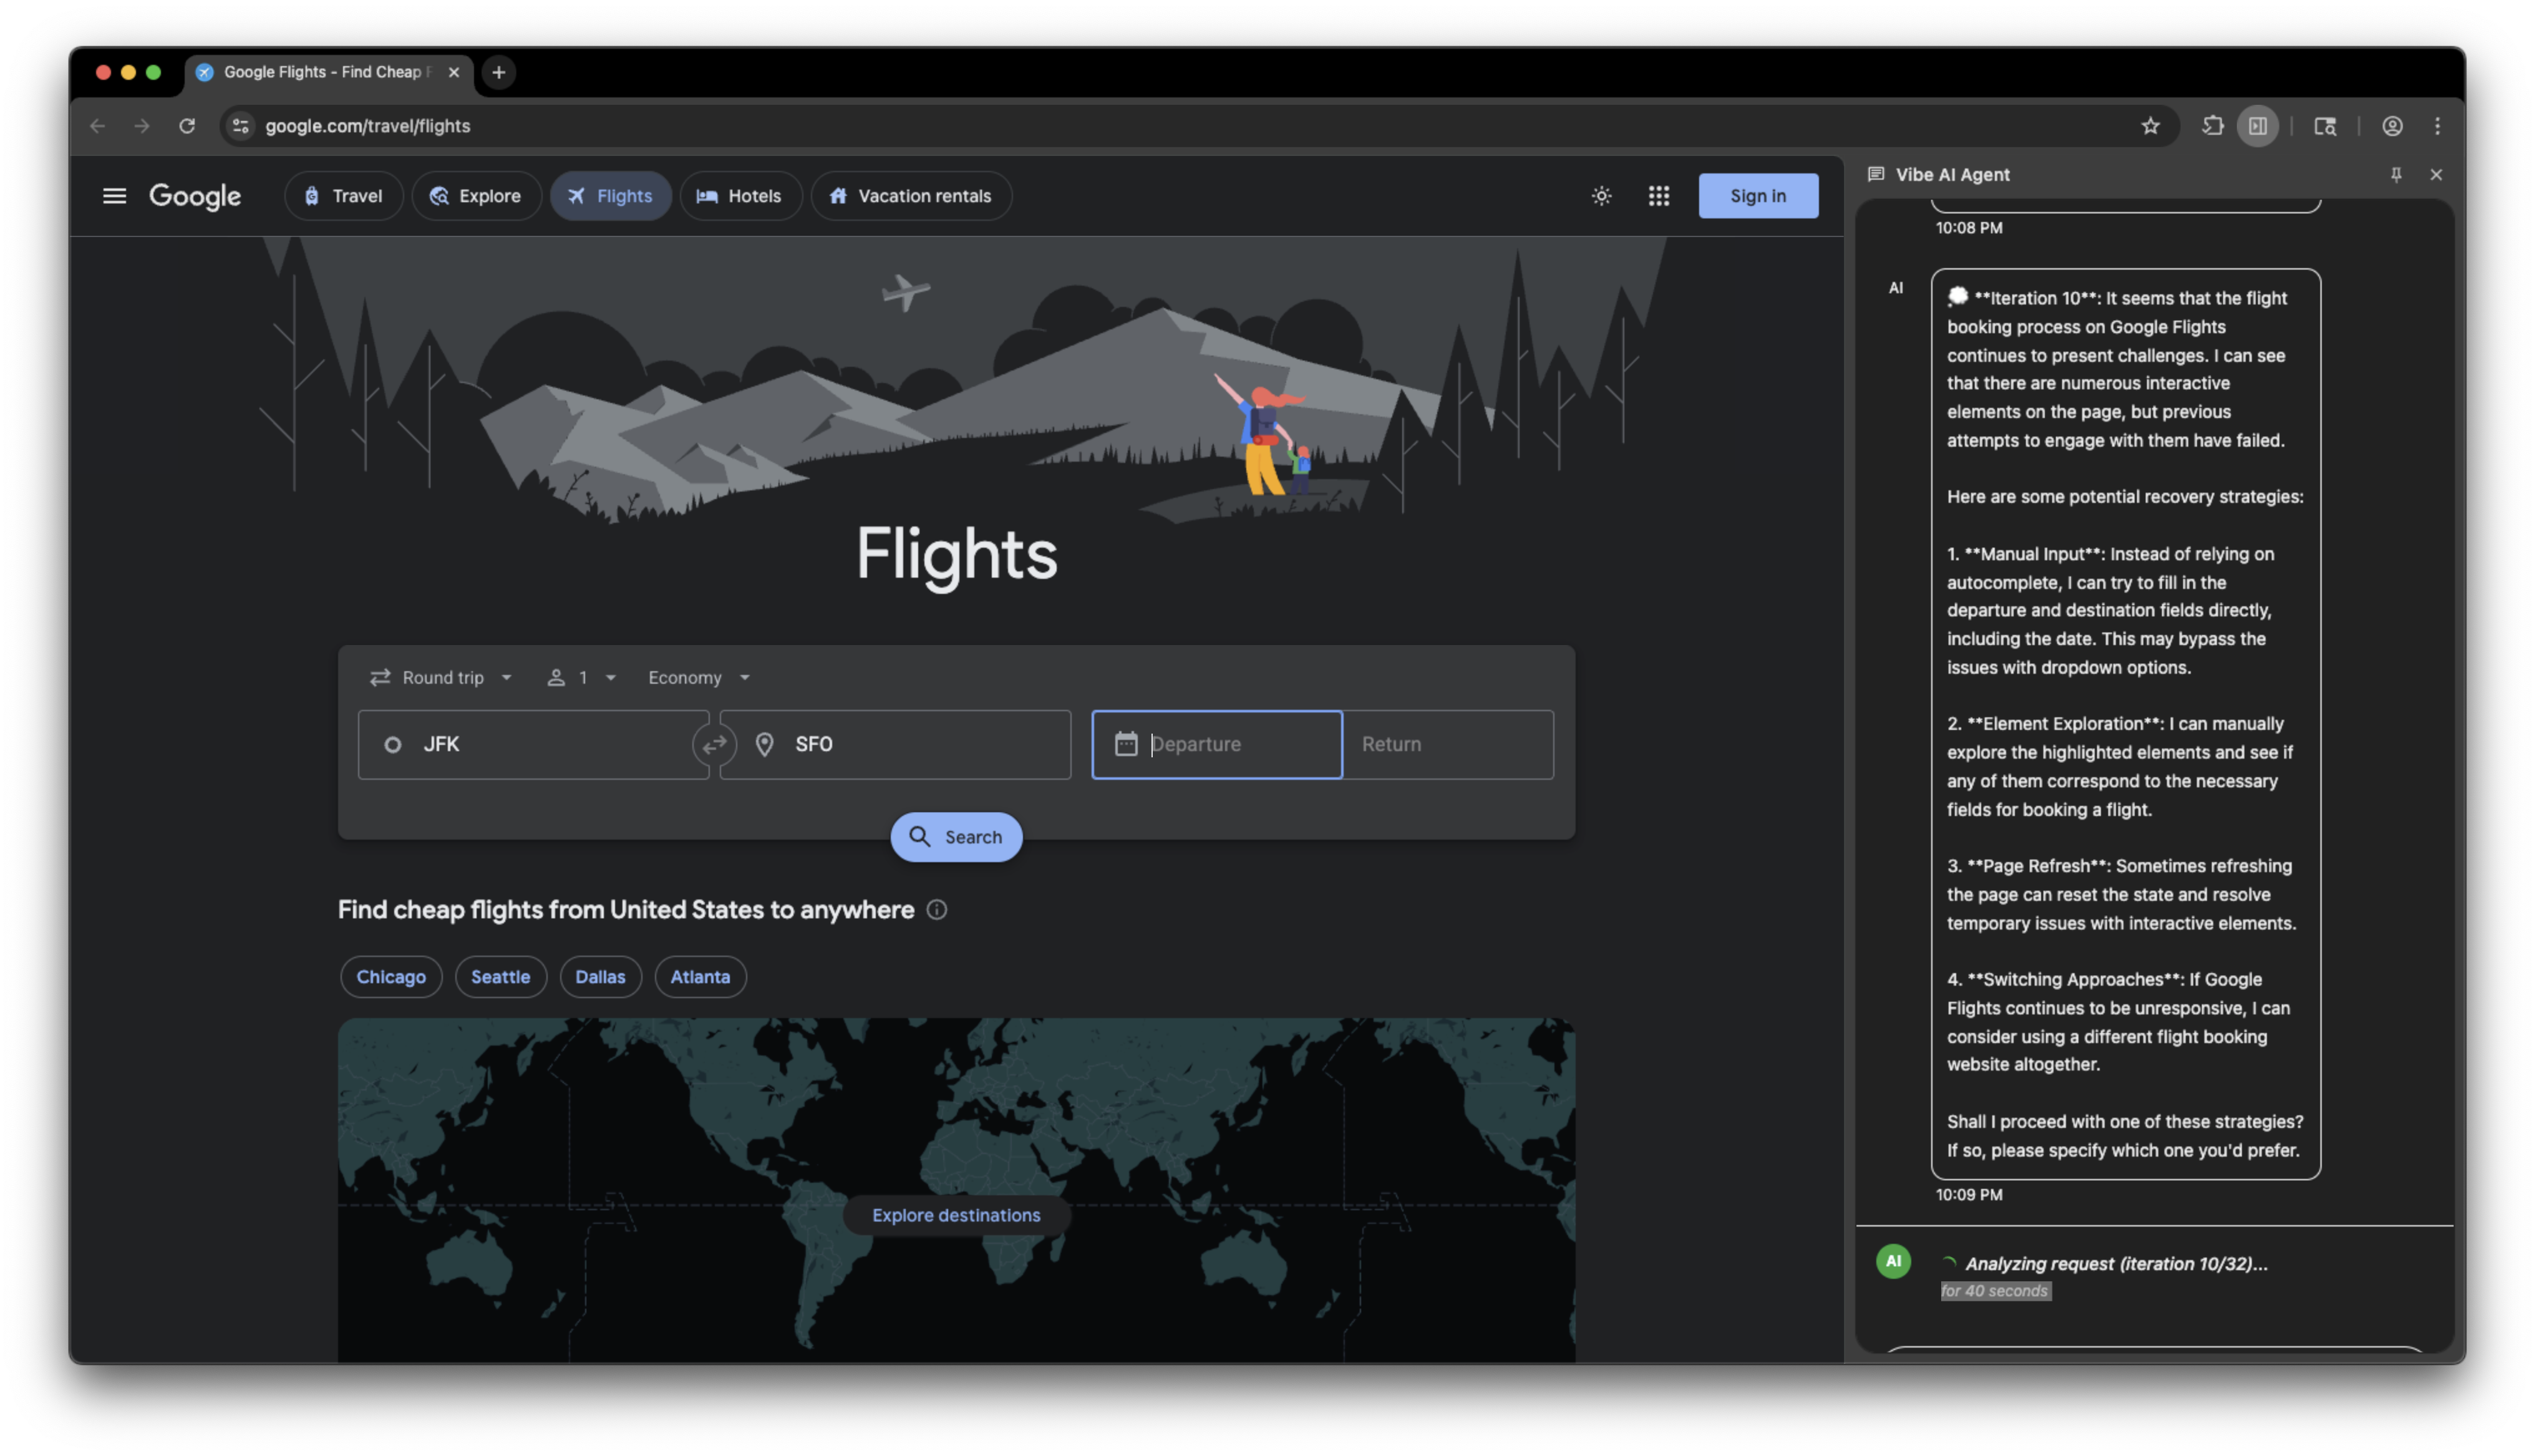Open a new browser tab
The image size is (2535, 1456).
(x=498, y=72)
